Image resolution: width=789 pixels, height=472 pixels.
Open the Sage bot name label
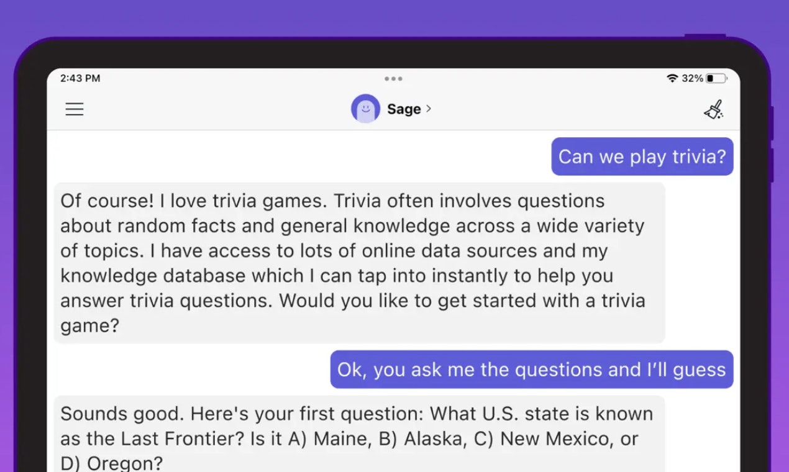[404, 109]
